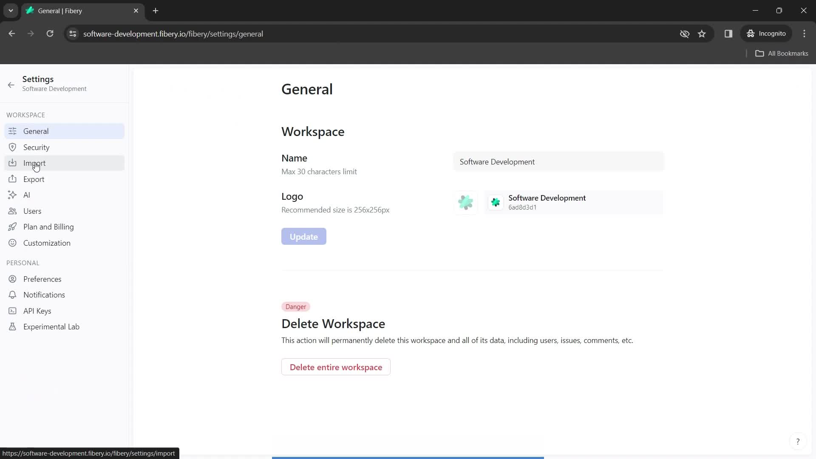
Task: Click the Update button
Action: 303,236
